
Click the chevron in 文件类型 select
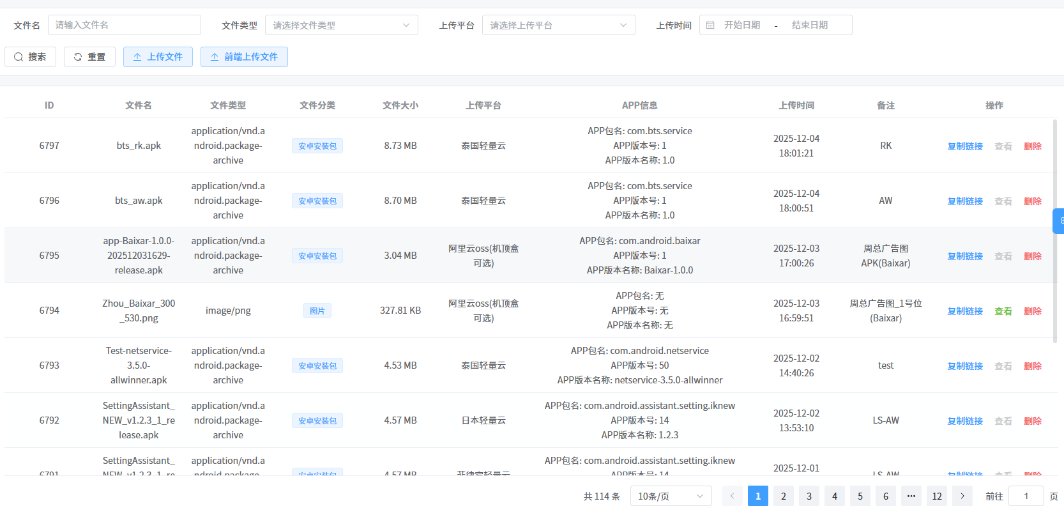406,25
